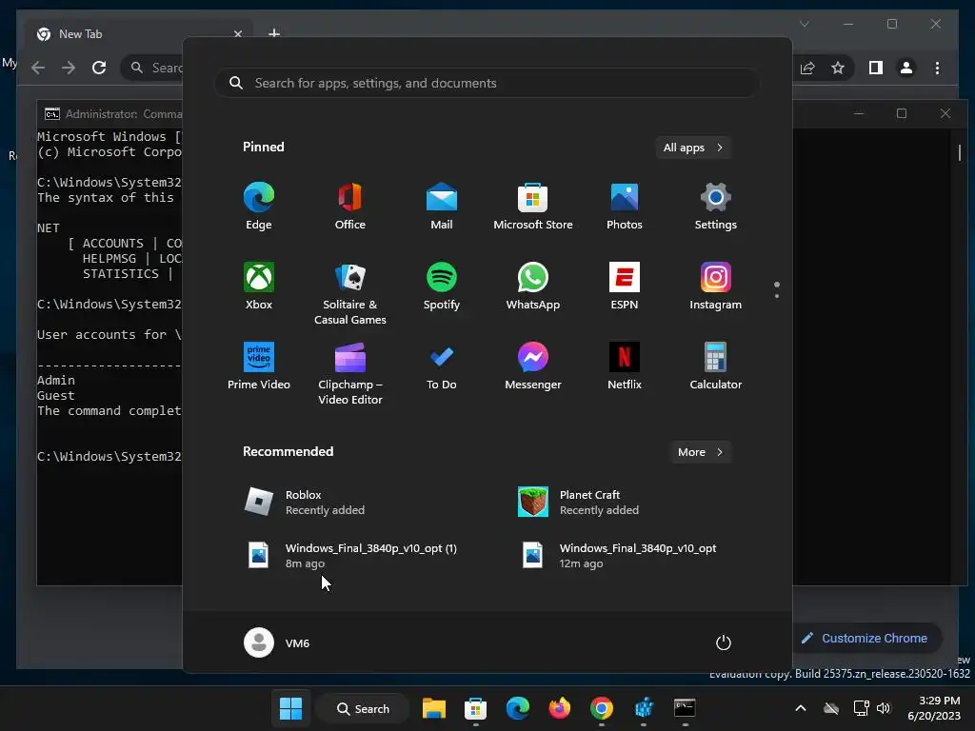This screenshot has width=975, height=731.
Task: Launch Prime Video app
Action: (259, 366)
